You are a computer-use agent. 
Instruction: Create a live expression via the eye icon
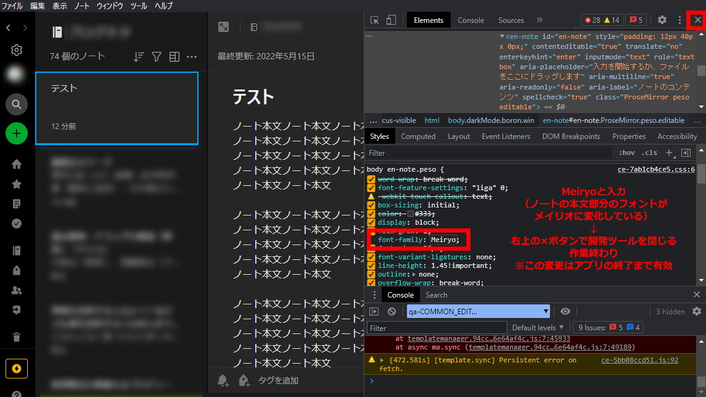564,311
